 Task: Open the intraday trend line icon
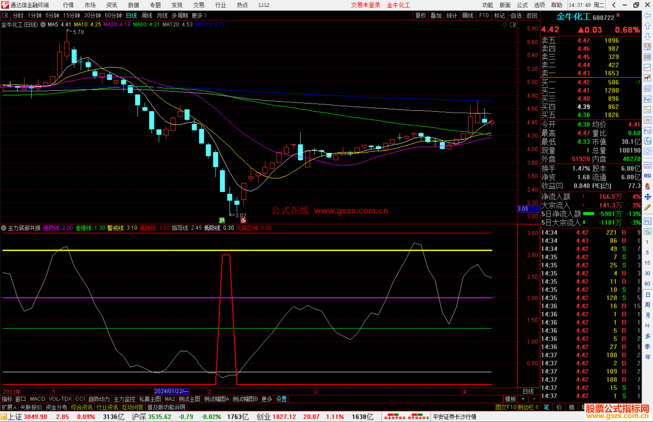coord(647,67)
